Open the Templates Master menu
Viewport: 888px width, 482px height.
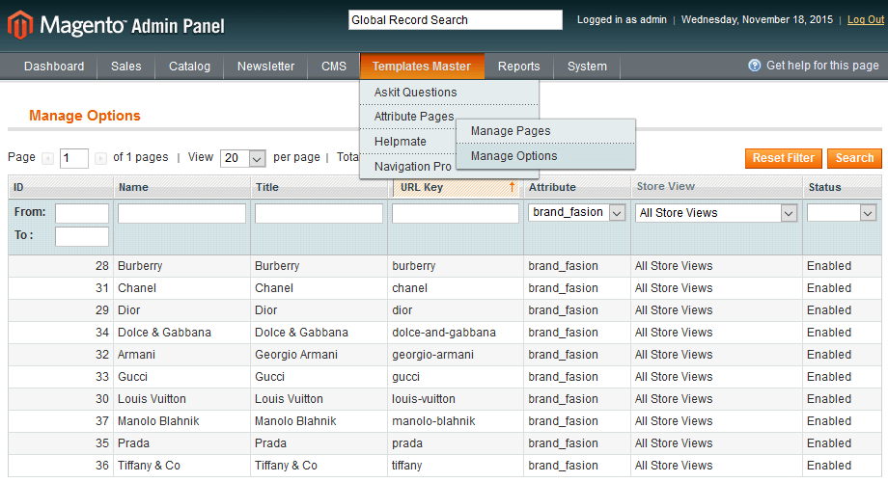[422, 67]
